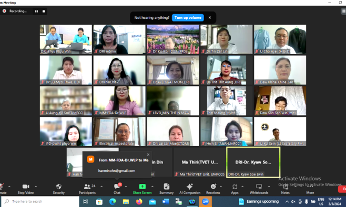The height and width of the screenshot is (207, 346).
Task: Stop Video camera icon
Action: pyautogui.click(x=26, y=187)
